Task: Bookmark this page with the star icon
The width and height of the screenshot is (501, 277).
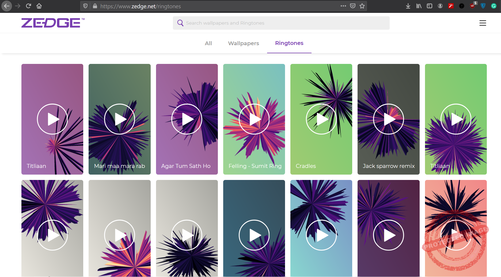Action: pos(362,6)
